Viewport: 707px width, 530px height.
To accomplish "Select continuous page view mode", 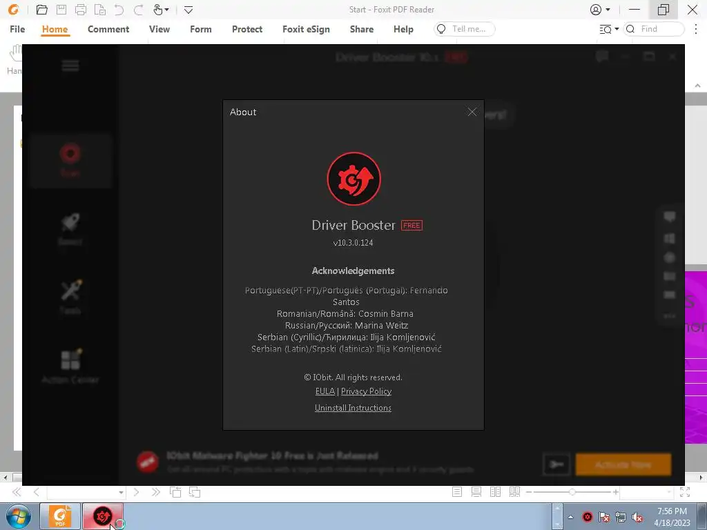I will [x=476, y=492].
